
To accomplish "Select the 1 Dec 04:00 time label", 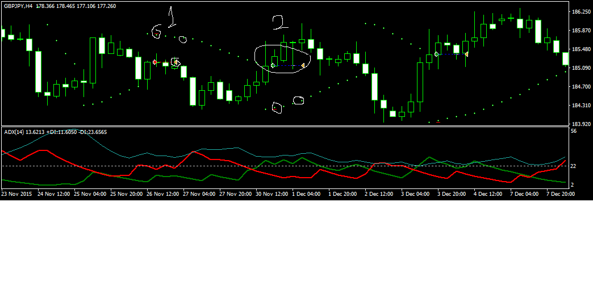I will [307, 194].
